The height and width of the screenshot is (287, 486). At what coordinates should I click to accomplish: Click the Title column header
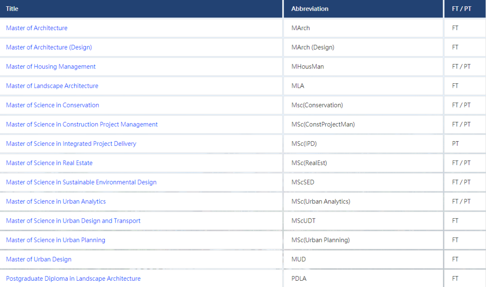pos(12,9)
